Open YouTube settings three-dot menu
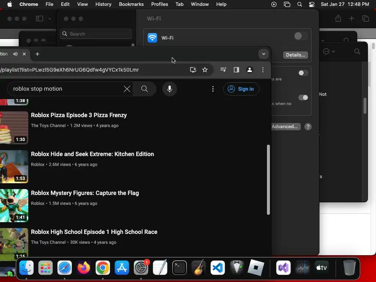Viewport: 376px width, 282px height. pos(213,89)
